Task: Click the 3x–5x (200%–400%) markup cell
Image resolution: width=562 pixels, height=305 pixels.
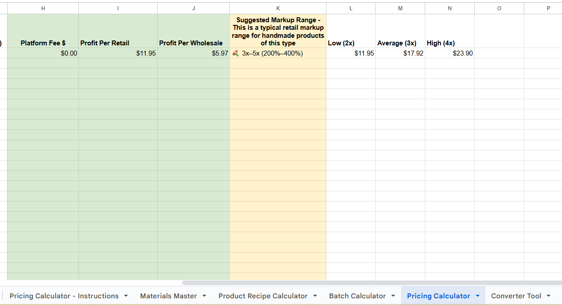Action: 278,53
